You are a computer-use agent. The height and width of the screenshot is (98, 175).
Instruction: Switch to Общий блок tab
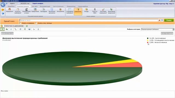(11, 7)
